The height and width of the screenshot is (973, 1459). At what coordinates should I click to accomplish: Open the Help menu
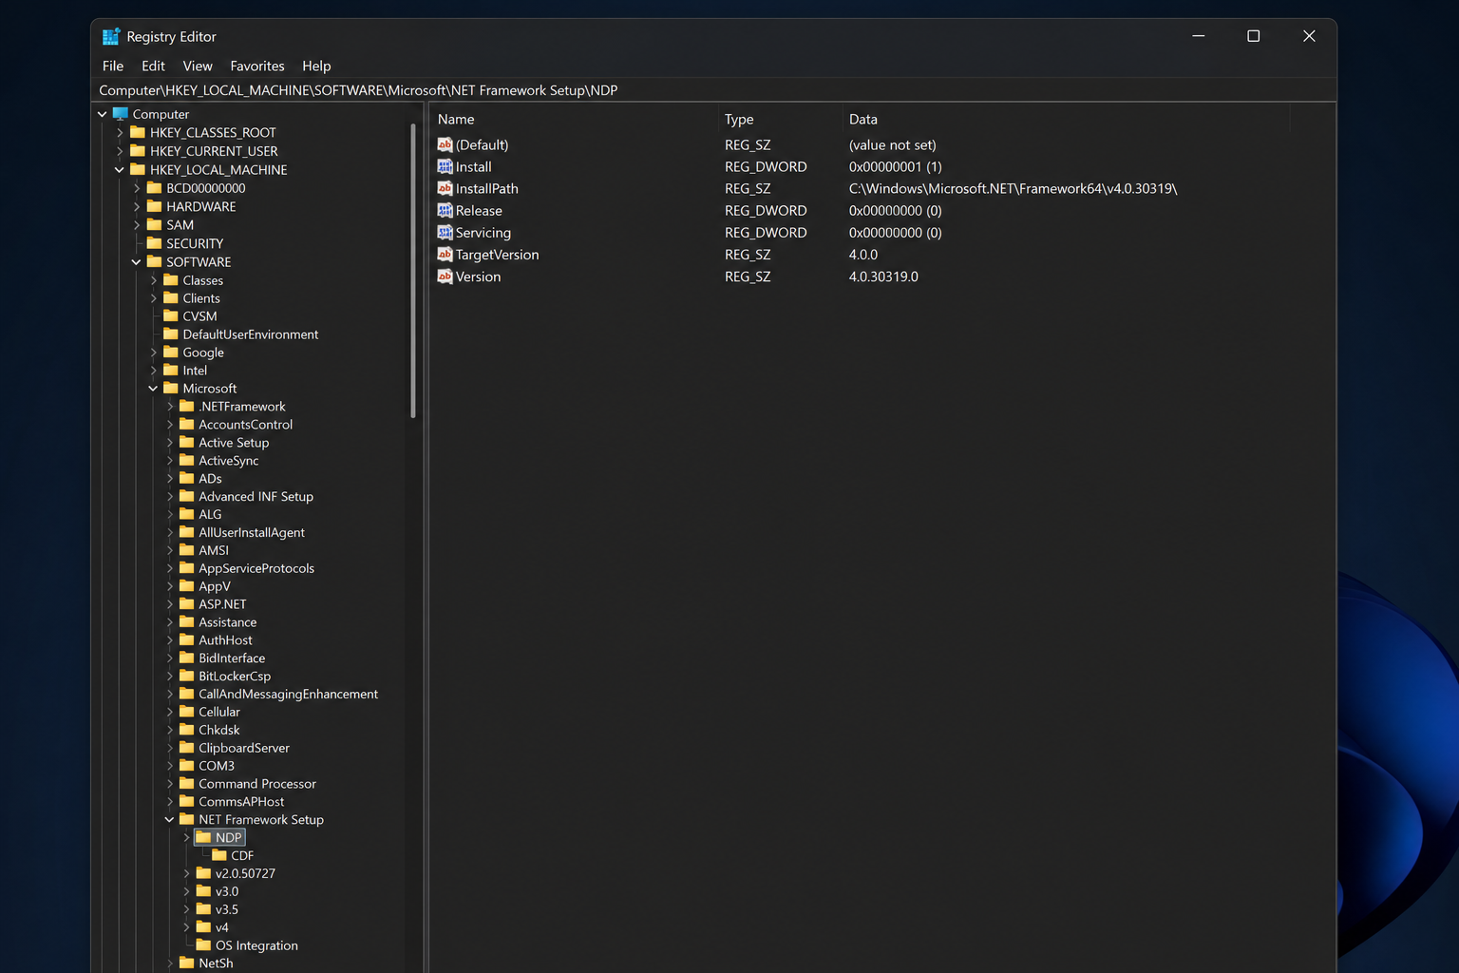point(316,66)
